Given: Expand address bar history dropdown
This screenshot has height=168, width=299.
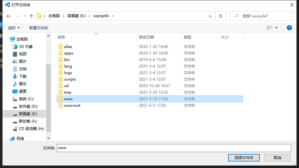Looking at the screenshot, I should [210, 16].
